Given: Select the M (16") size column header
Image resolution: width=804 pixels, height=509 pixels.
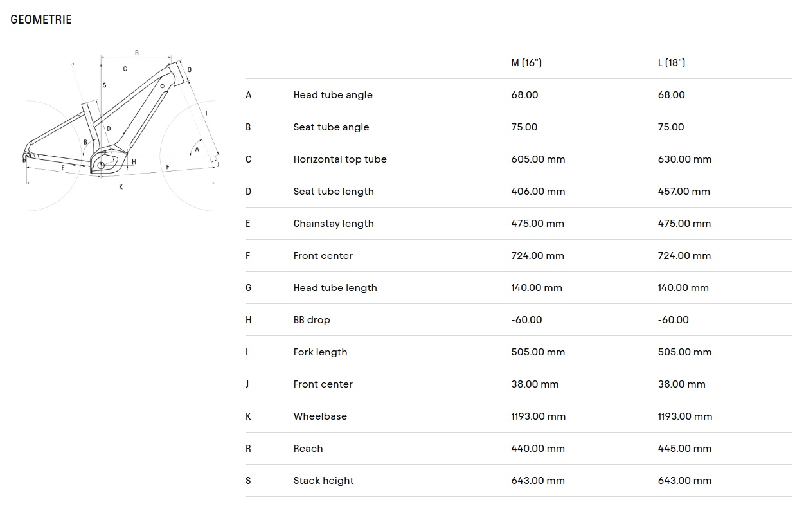Looking at the screenshot, I should coord(526,63).
